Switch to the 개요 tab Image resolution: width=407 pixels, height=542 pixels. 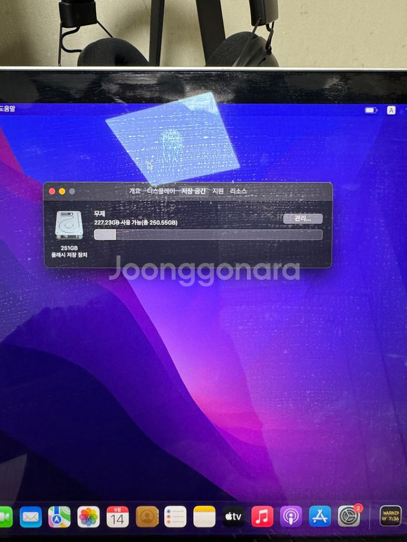point(135,191)
